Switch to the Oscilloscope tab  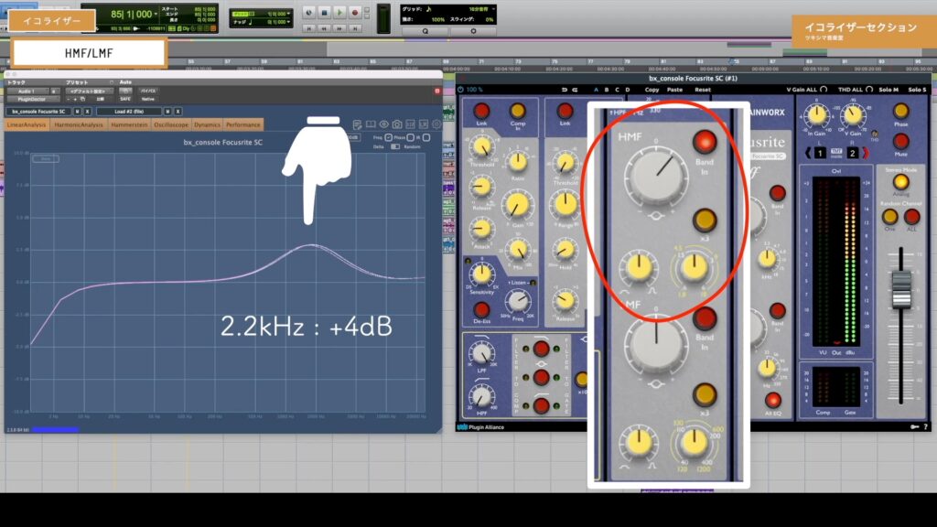click(171, 124)
